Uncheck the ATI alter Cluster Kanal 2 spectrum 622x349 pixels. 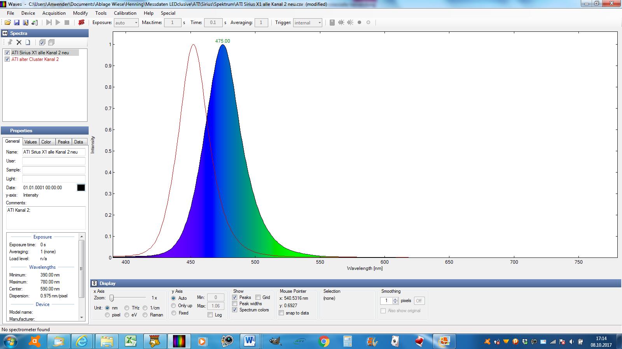(x=7, y=59)
